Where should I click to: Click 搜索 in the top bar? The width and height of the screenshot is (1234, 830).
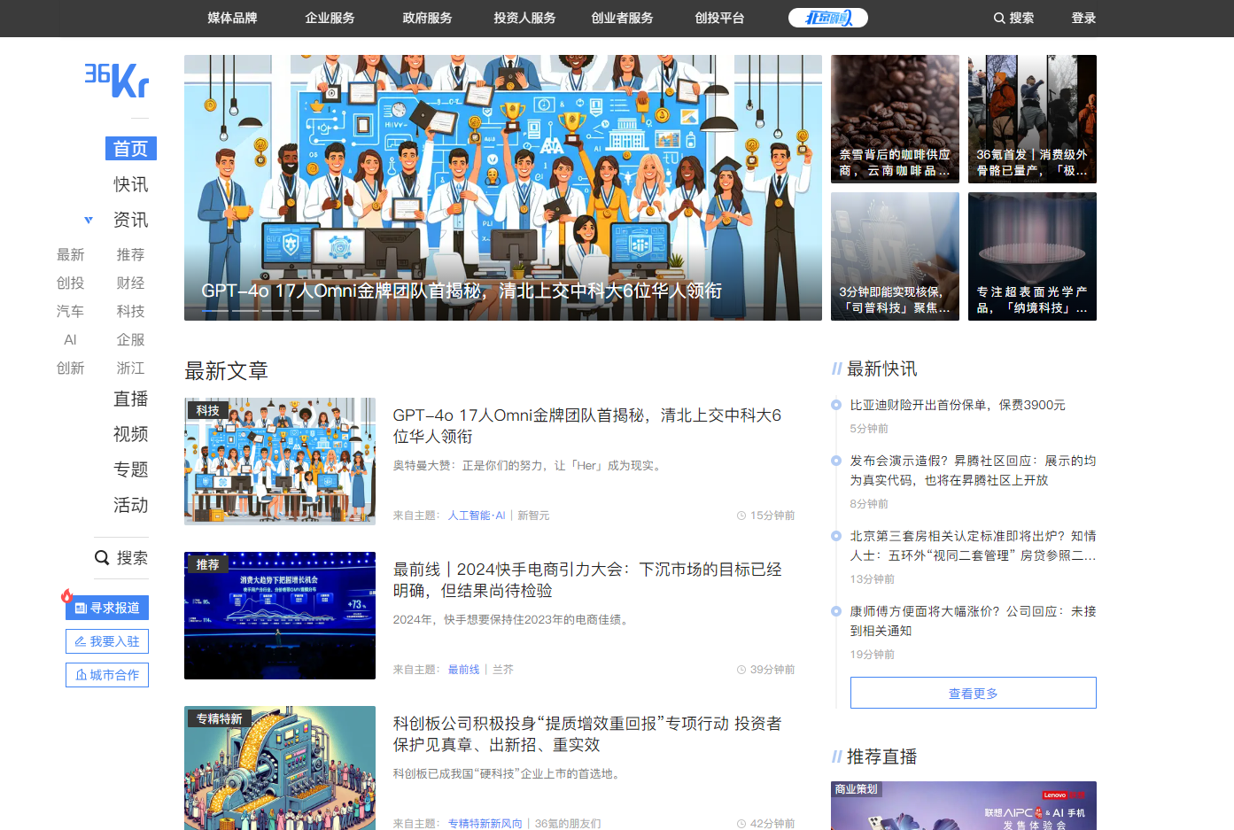click(1013, 18)
